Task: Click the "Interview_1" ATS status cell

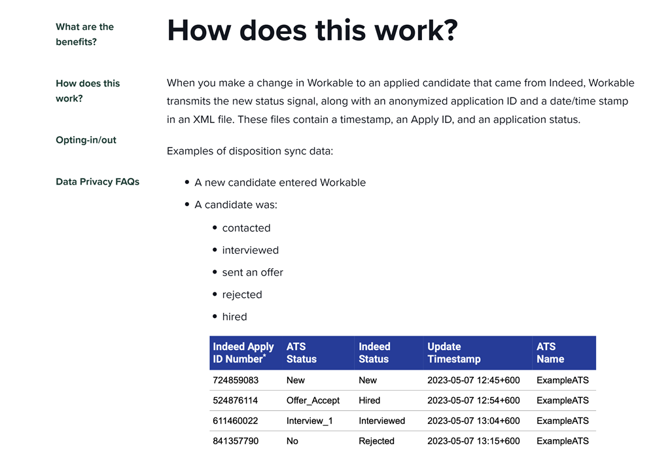Action: 309,421
